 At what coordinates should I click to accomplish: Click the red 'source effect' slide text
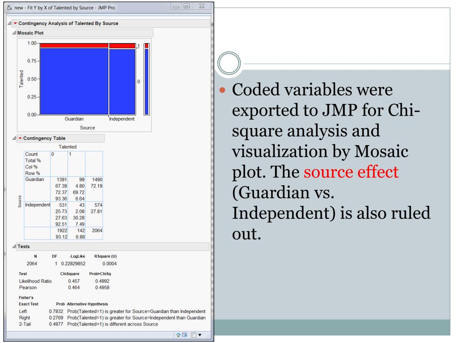[x=351, y=172]
